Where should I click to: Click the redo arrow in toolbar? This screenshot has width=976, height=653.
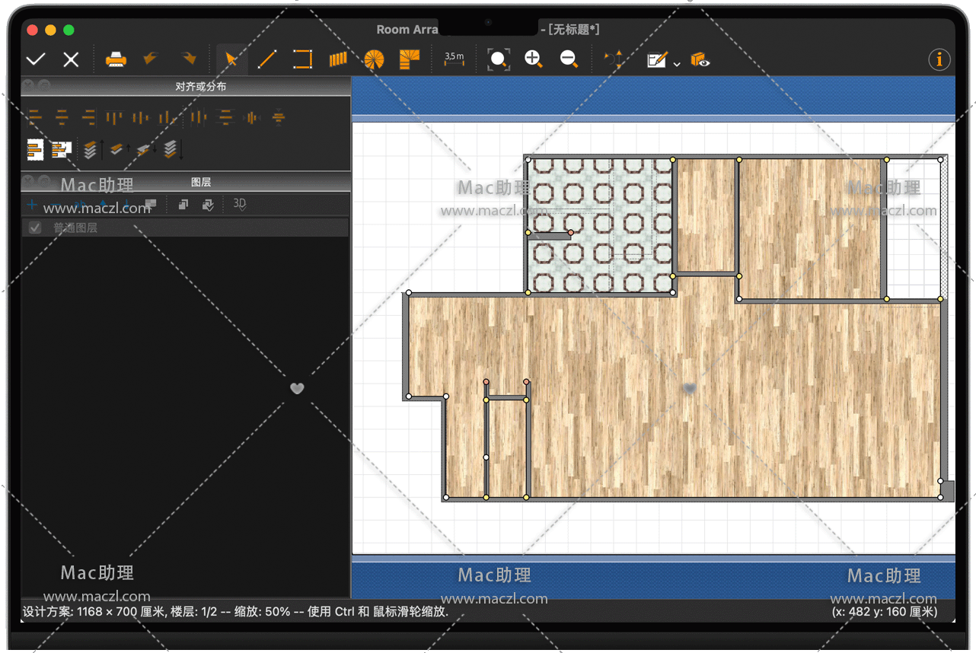[188, 59]
